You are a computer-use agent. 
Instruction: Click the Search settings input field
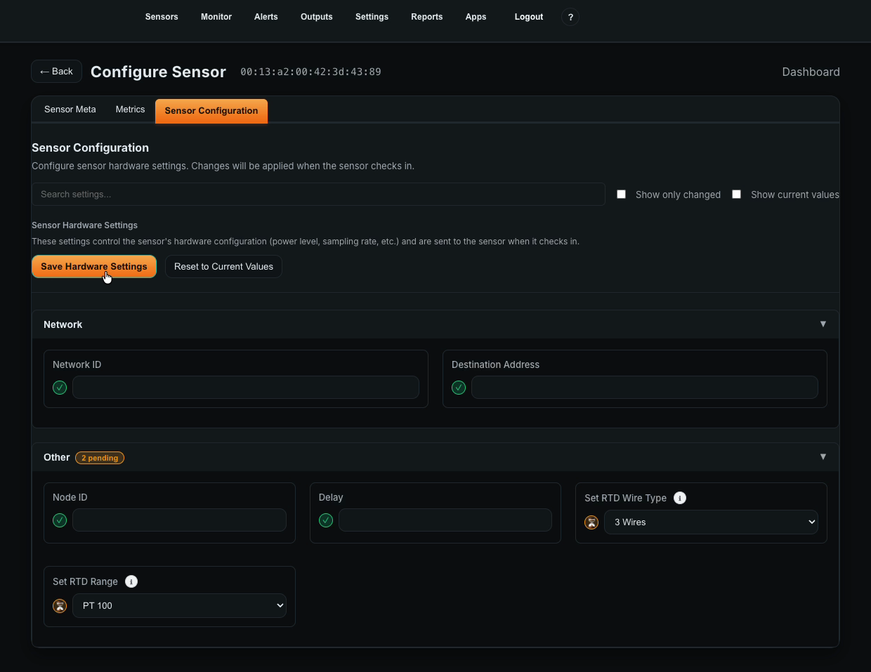click(x=318, y=195)
